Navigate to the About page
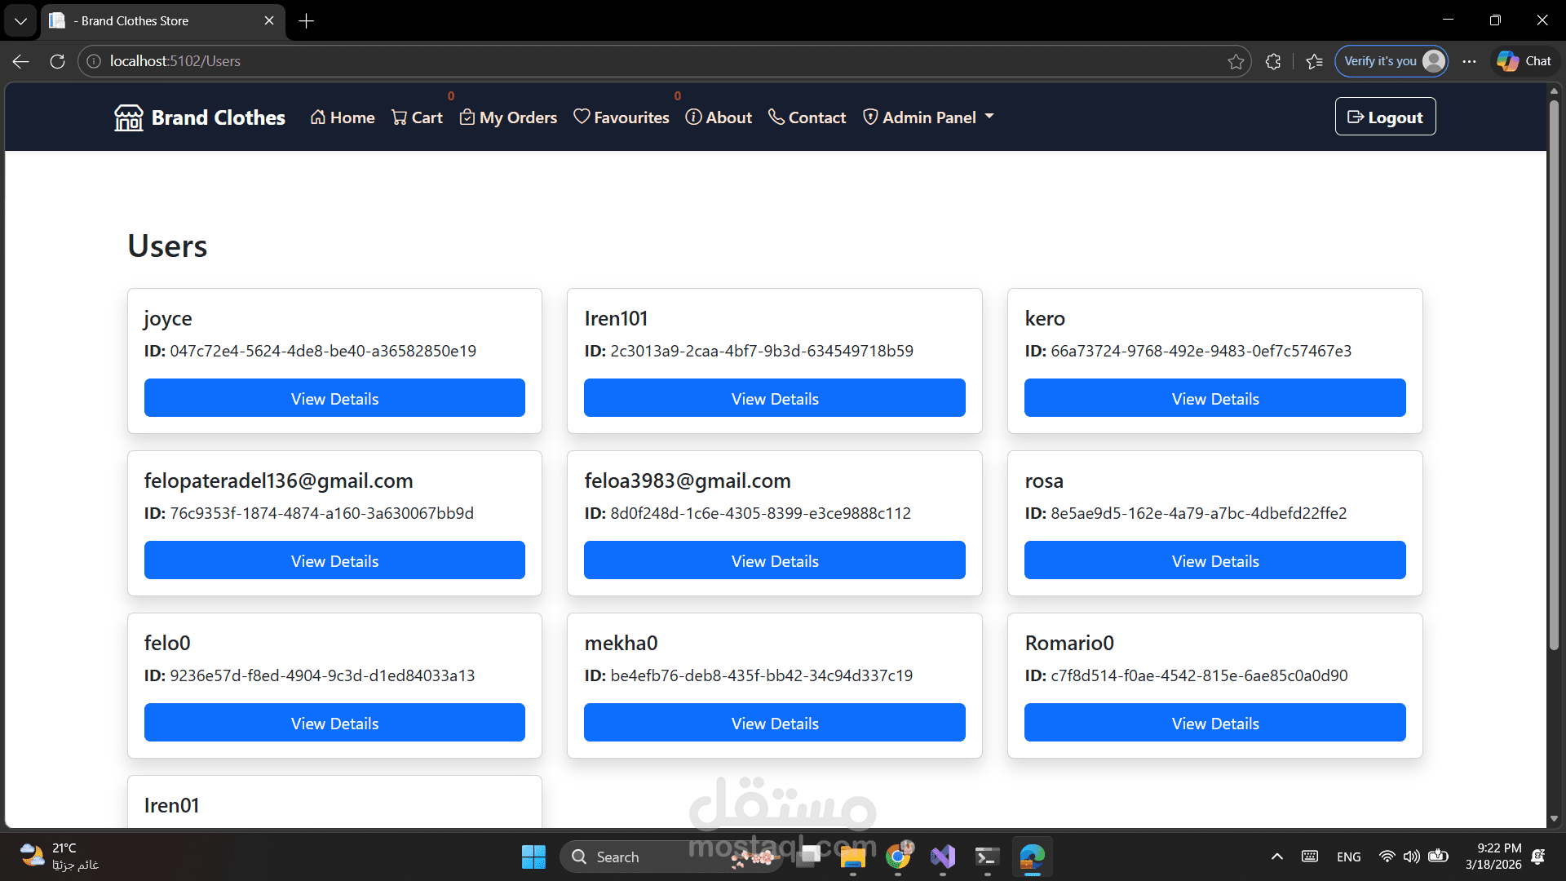Viewport: 1566px width, 881px height. (x=719, y=117)
